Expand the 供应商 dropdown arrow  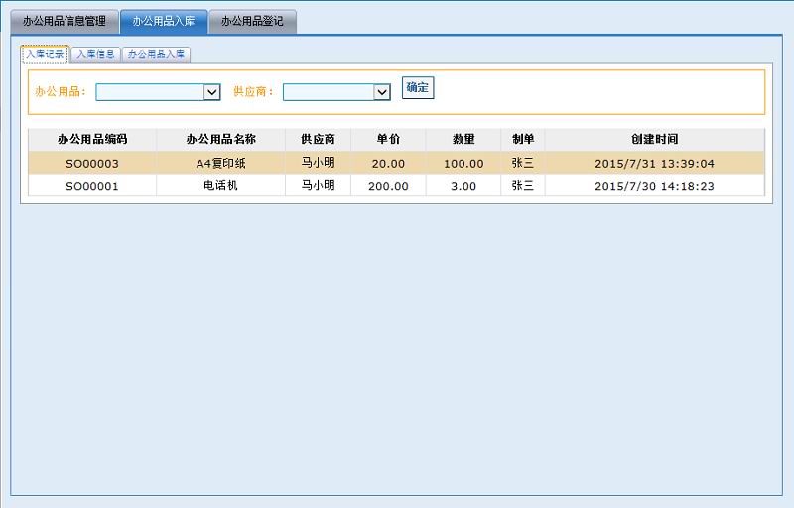(382, 92)
